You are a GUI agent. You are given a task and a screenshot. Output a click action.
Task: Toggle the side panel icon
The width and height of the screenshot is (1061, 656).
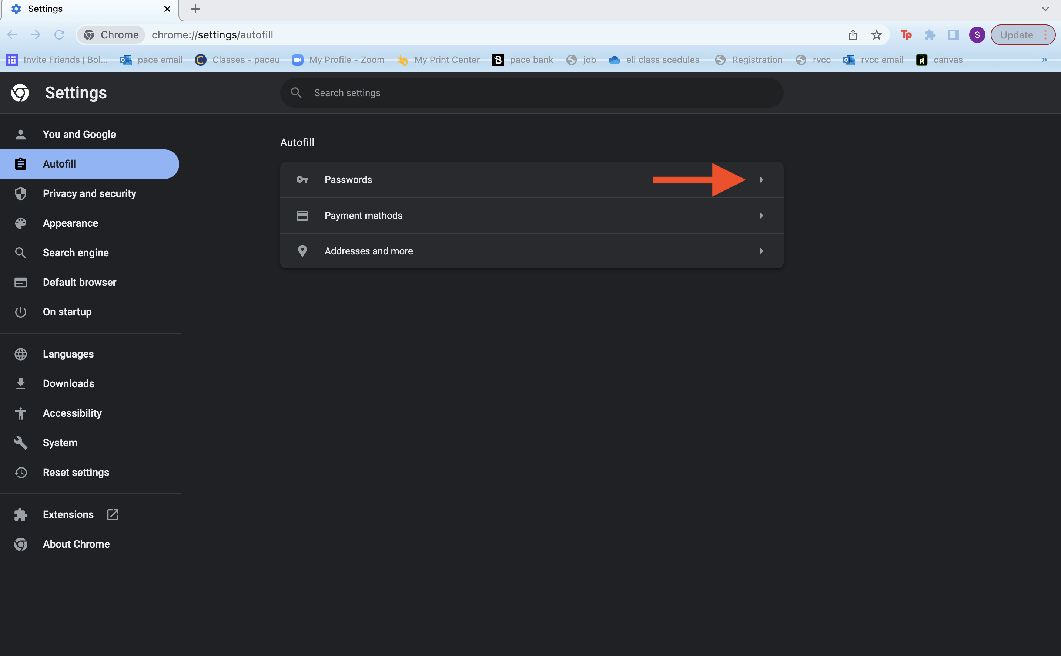pyautogui.click(x=953, y=35)
